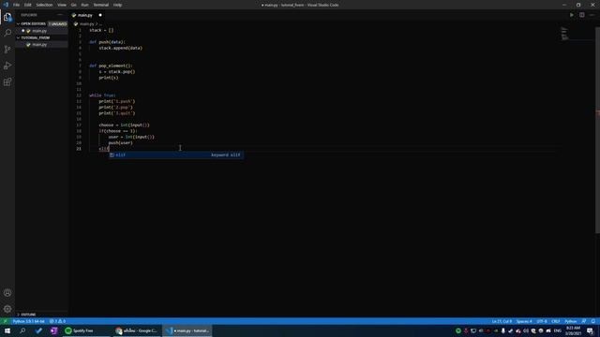Viewport: 600px width, 337px height.
Task: Open the Explorer view in activity bar
Action: (x=7, y=17)
